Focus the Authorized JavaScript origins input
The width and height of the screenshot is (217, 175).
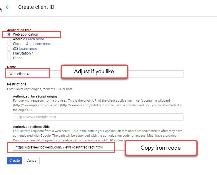(x=98, y=117)
